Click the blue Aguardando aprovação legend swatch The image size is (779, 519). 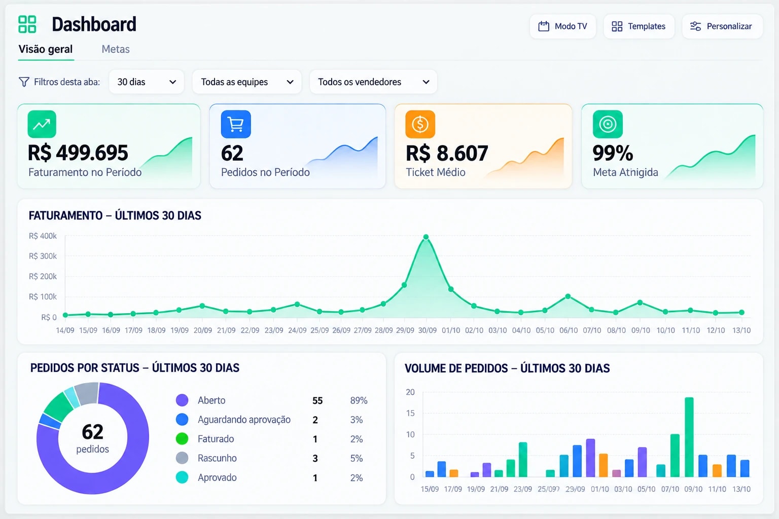click(x=182, y=420)
